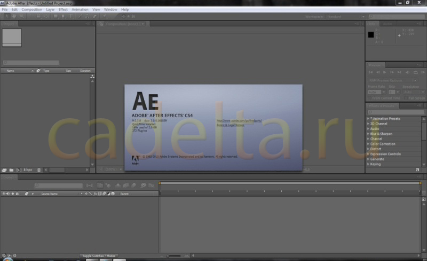Open the Composition menu
Screen dimensions: 427x261
[32, 9]
